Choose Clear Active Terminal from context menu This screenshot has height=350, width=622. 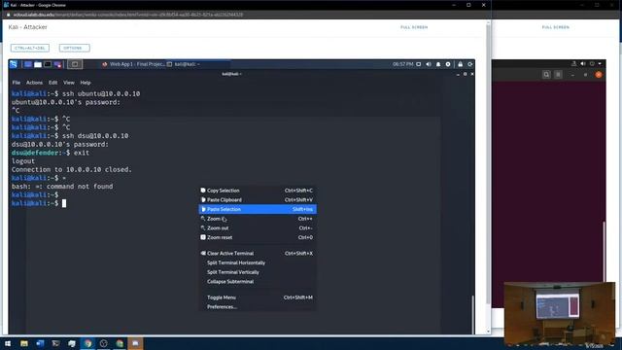click(x=258, y=253)
